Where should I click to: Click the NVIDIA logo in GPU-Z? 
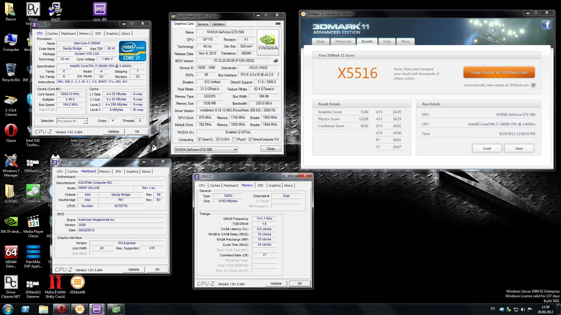[268, 42]
